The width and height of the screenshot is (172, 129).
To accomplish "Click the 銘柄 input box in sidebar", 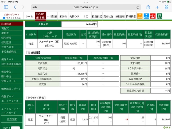I will (x=16, y=128).
